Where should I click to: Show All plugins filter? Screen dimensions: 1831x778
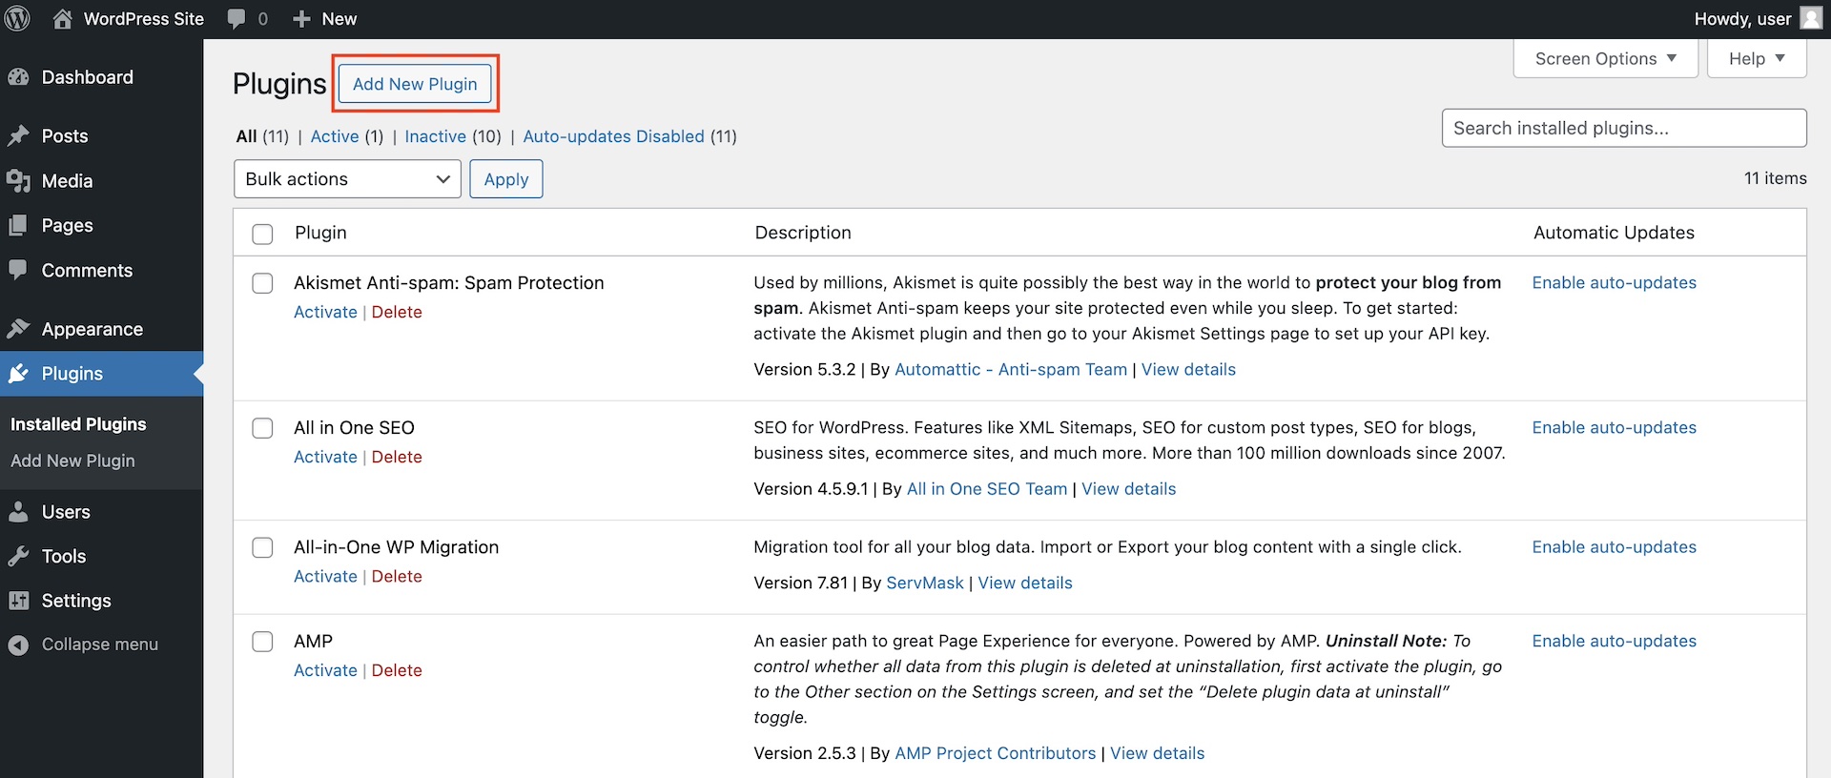[247, 136]
